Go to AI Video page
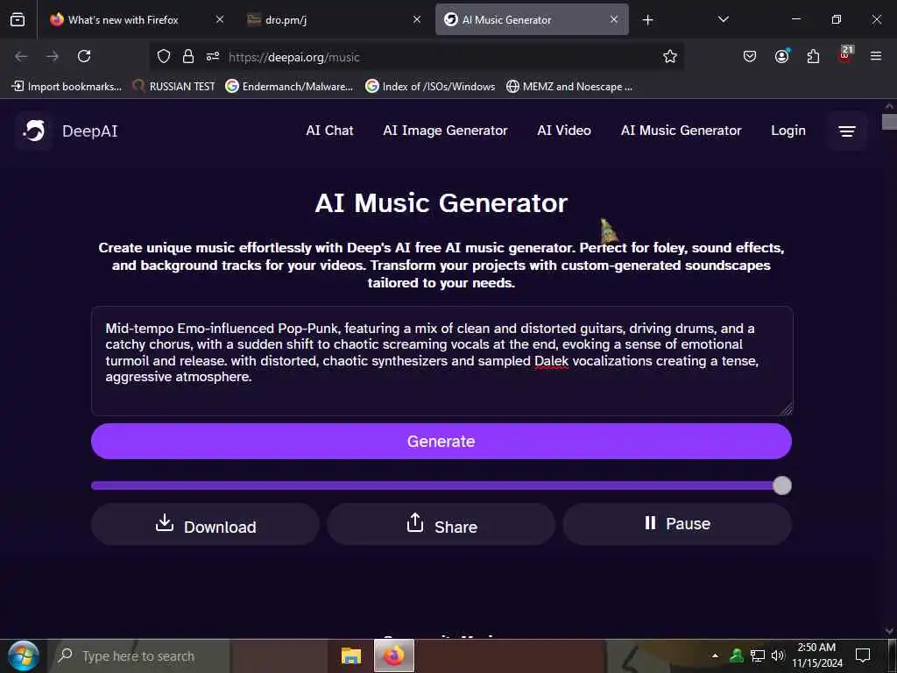Screen dimensions: 897x673 (564, 131)
